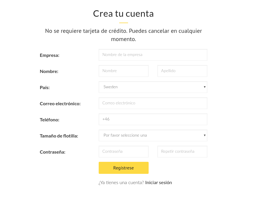The width and height of the screenshot is (257, 197).
Task: Focus the Contraseña password field
Action: (x=123, y=152)
